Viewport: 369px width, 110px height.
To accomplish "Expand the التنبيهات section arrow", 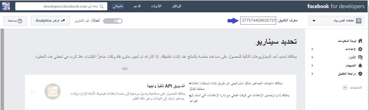I will [x=312, y=66].
